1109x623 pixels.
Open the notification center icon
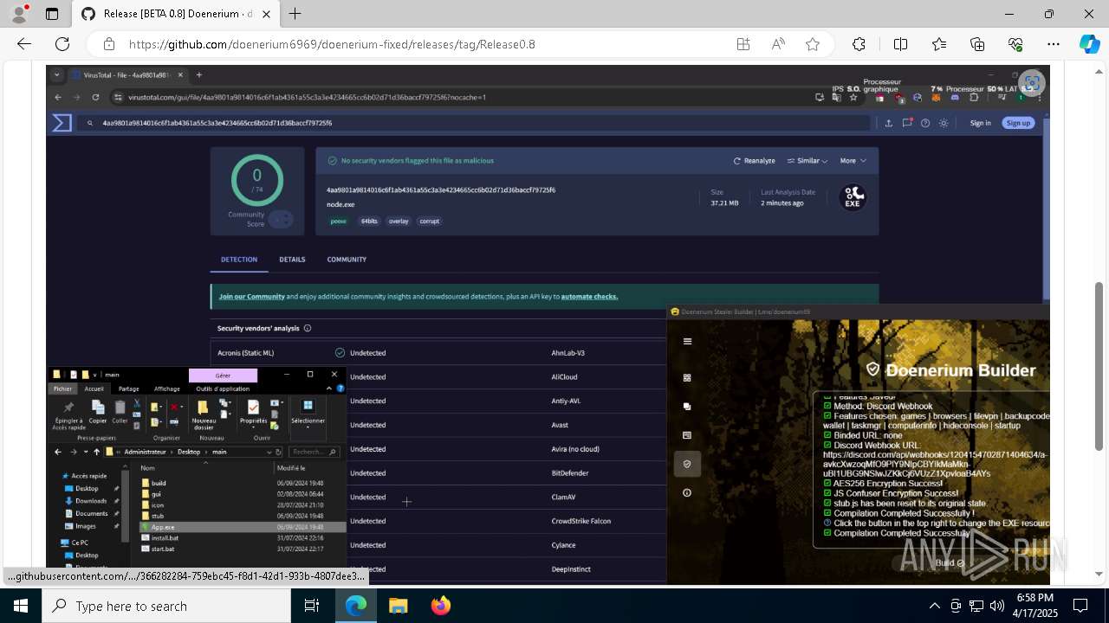(x=1080, y=606)
